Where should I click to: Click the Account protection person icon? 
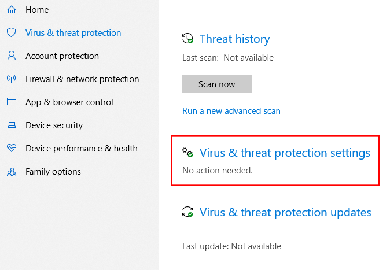[x=11, y=56]
